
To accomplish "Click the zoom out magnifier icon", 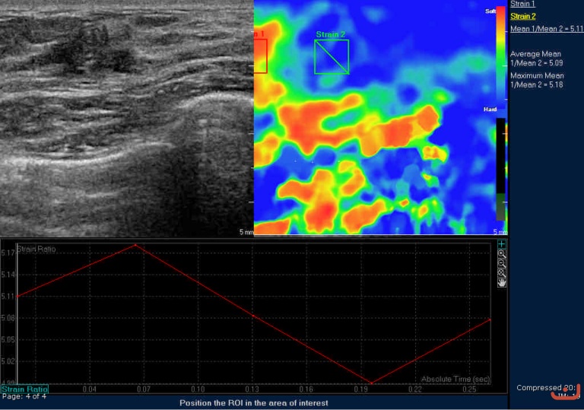I will coord(502,263).
